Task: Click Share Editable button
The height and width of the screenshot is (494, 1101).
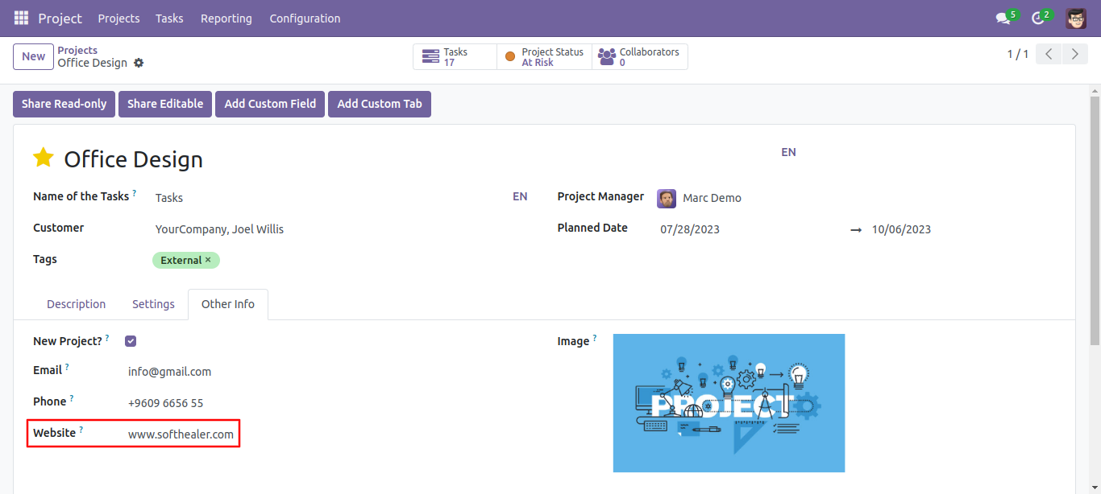Action: [x=165, y=104]
